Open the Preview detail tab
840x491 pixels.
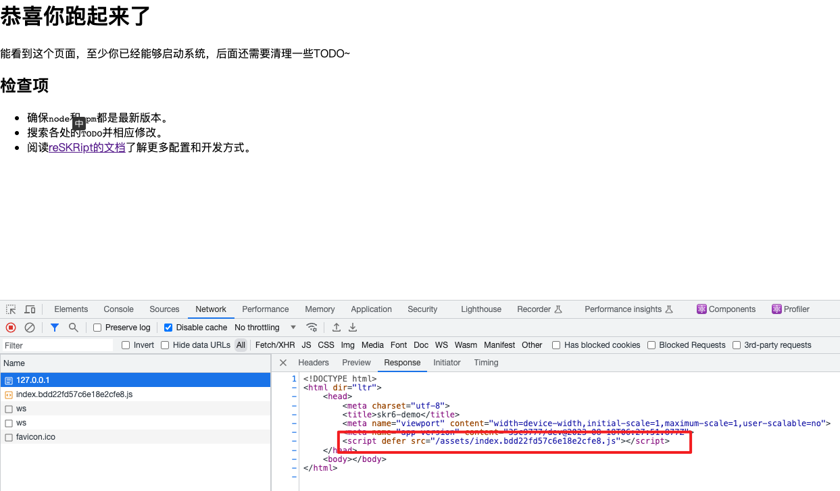[356, 363]
